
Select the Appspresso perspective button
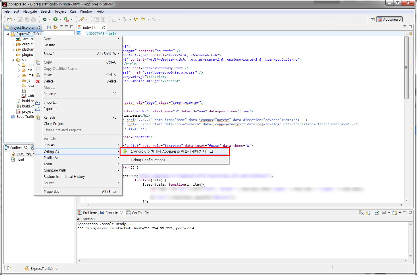point(389,20)
